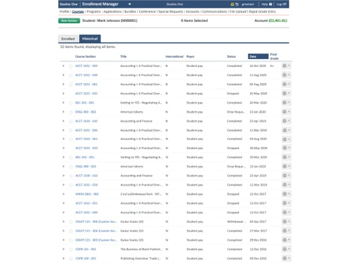Open the Programs menu item
The height and width of the screenshot is (264, 352).
coord(94,11)
